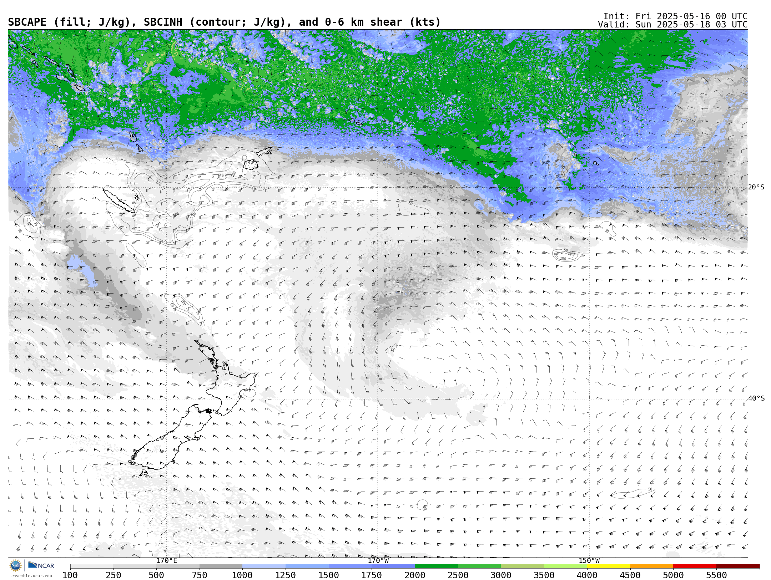Pick the pale blue swatch between 1000 and 1250

point(264,566)
